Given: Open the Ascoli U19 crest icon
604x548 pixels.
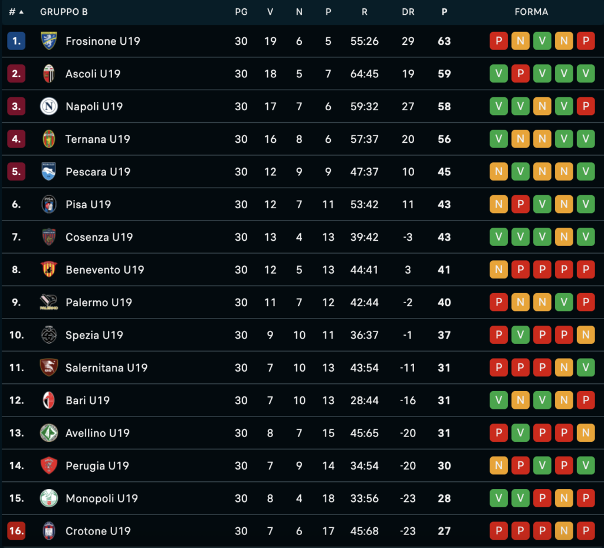Looking at the screenshot, I should [49, 74].
